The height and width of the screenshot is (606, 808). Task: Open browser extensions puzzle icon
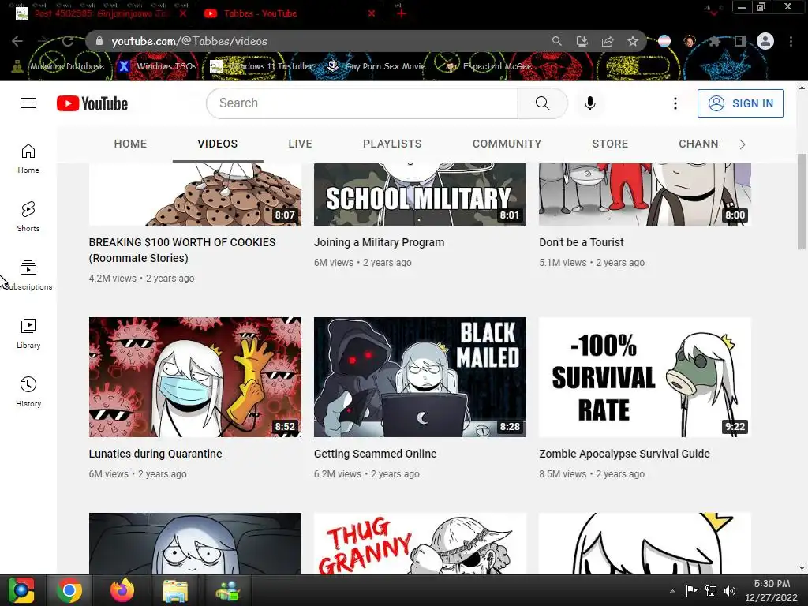click(x=715, y=41)
